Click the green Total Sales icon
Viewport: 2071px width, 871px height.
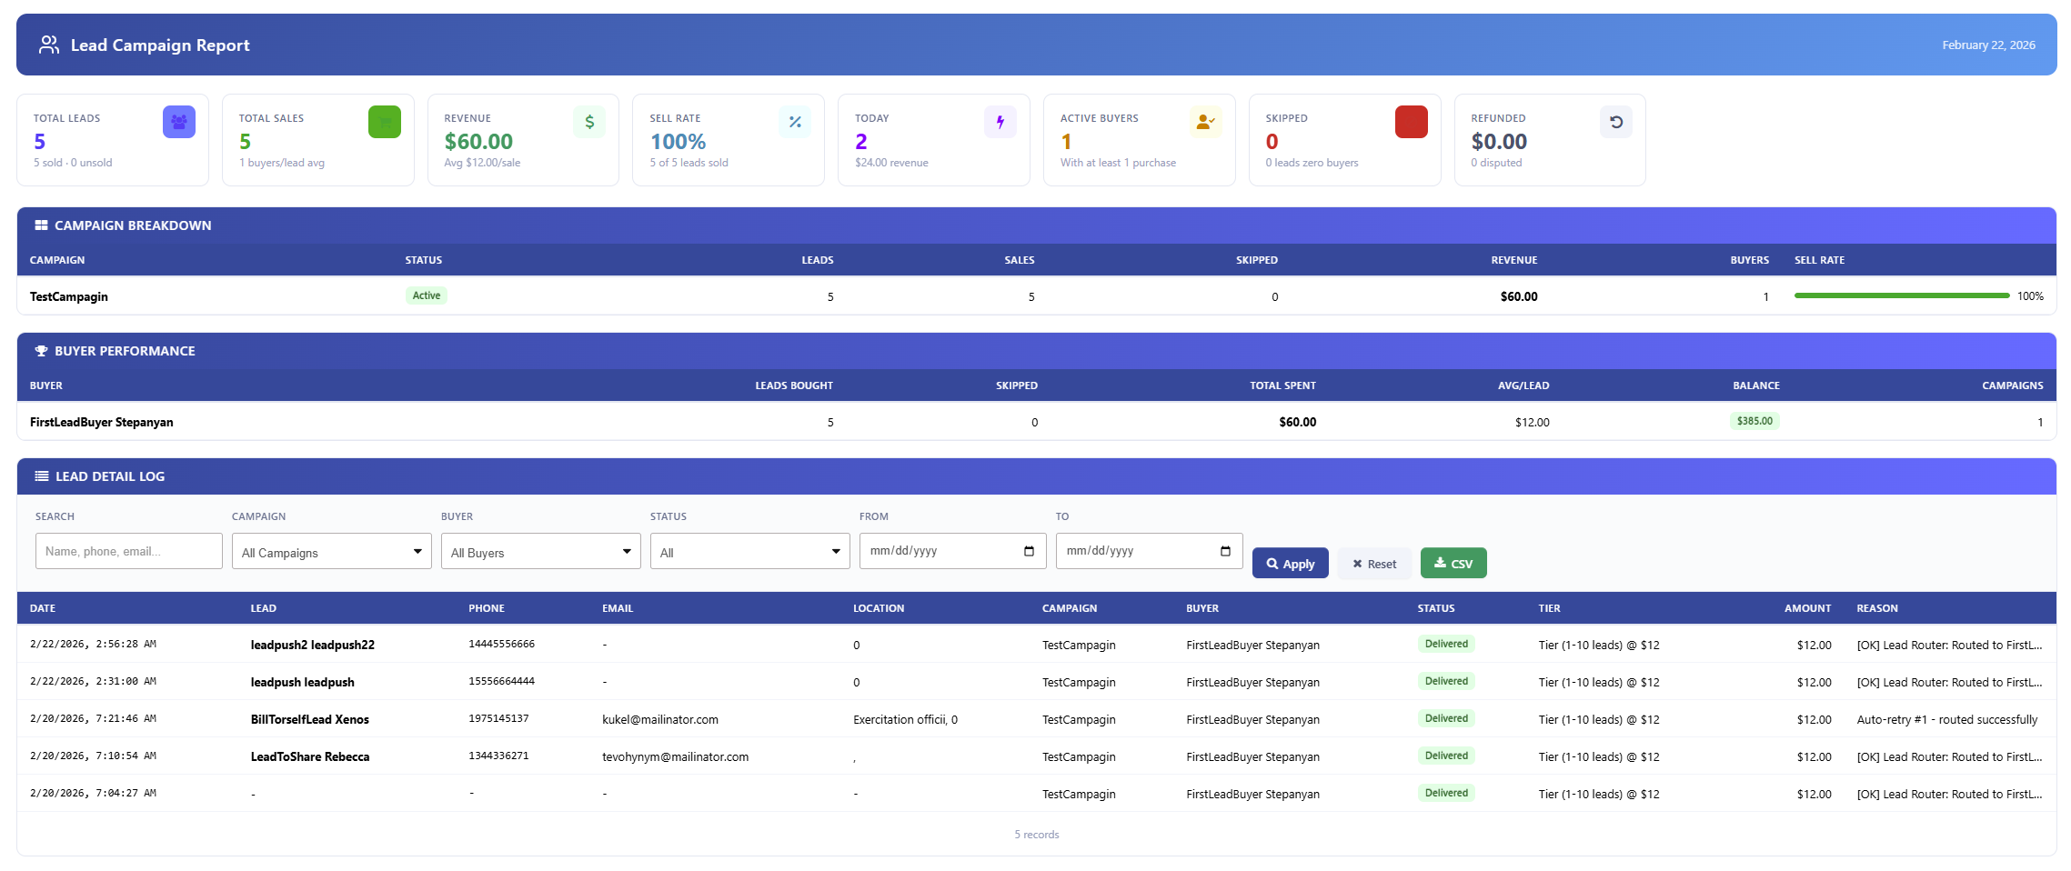(384, 121)
